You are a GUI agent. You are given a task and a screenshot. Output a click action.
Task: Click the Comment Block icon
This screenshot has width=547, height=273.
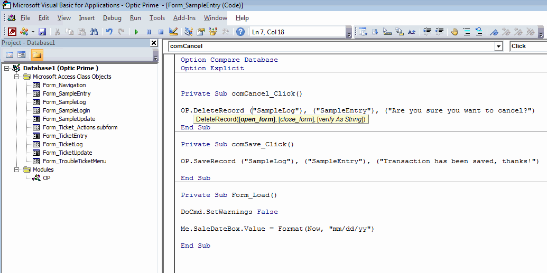tap(467, 32)
